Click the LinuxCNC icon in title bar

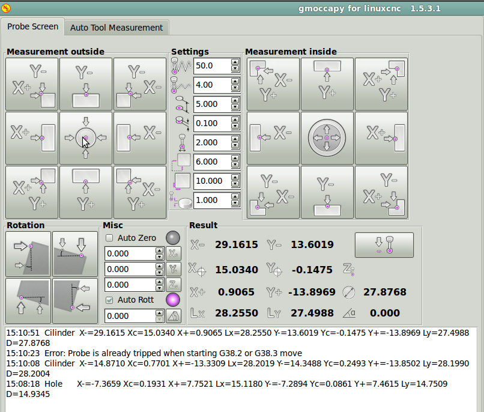click(6, 8)
